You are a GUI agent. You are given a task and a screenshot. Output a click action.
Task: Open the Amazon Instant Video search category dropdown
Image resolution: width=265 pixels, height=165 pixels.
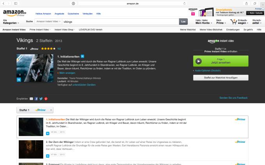[48, 22]
